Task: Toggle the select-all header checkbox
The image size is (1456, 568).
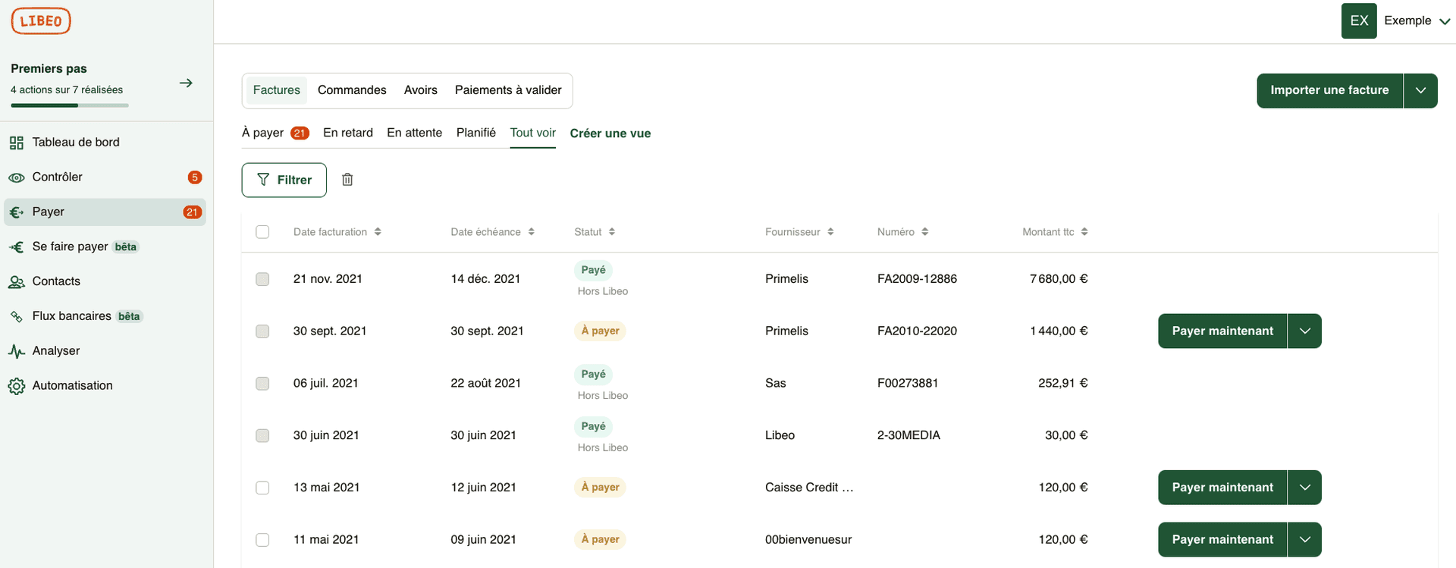Action: (262, 232)
